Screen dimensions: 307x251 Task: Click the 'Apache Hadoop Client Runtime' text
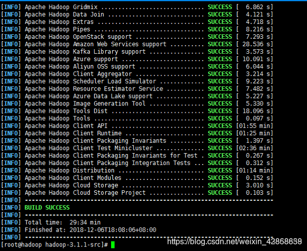73,133
